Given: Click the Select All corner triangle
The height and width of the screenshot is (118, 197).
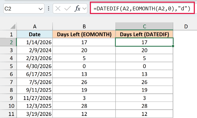Looking at the screenshot, I should [x=13, y=26].
